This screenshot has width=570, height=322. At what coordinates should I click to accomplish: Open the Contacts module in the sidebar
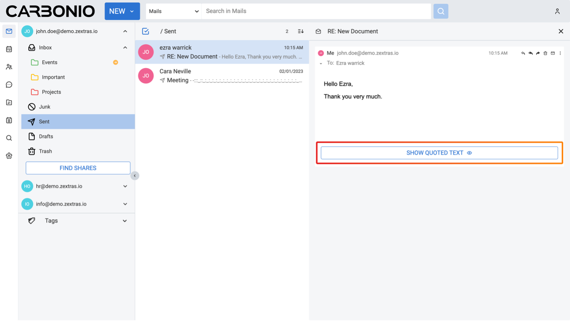click(9, 67)
